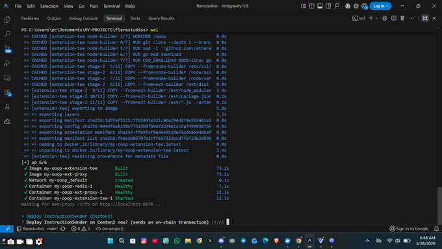Click the (no project) cloud status item

coord(110,229)
